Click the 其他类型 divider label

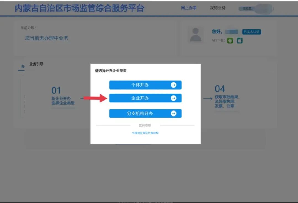[x=145, y=125]
